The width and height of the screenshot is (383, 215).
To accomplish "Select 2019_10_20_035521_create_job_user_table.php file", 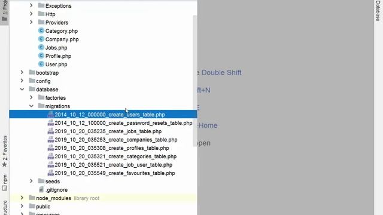I will click(x=113, y=165).
